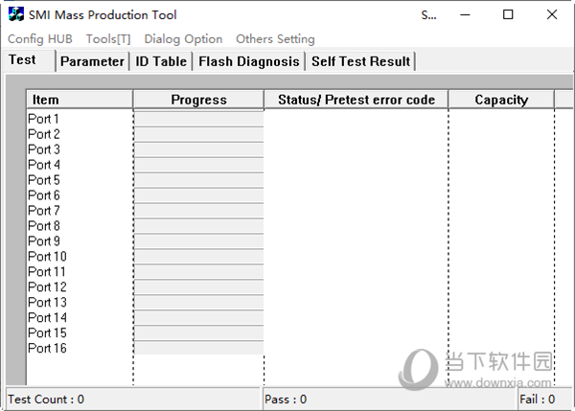Select the Port 1 row
Image resolution: width=575 pixels, height=411 pixels.
(x=44, y=119)
